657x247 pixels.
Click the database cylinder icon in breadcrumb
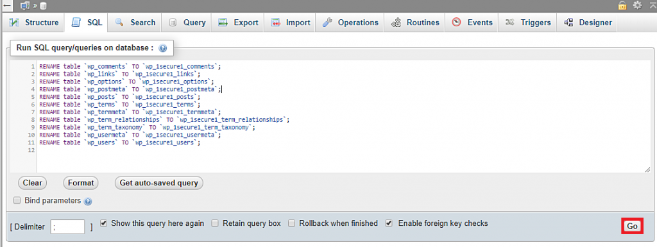tap(44, 6)
